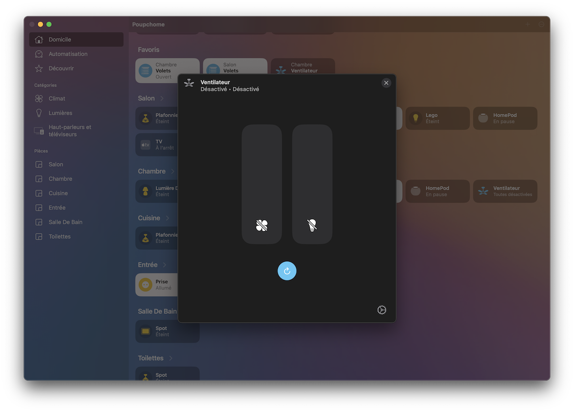Select the Toilettes room in sidebar
574x412 pixels.
[76, 236]
